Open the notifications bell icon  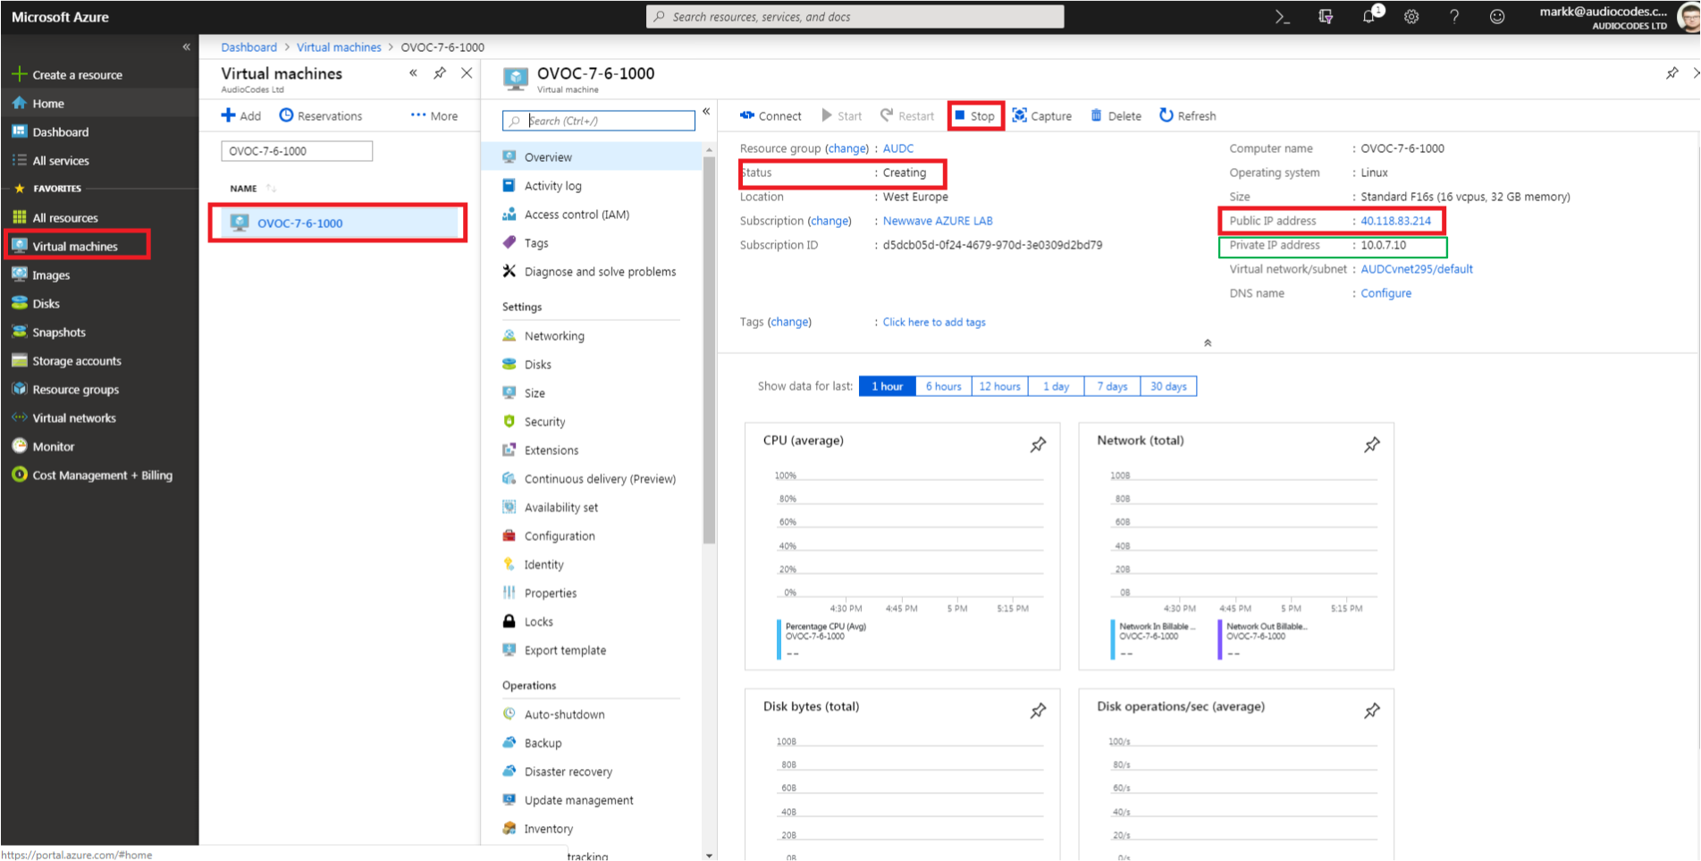click(x=1368, y=16)
